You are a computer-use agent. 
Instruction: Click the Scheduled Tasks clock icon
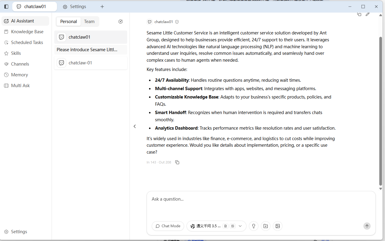pos(6,43)
